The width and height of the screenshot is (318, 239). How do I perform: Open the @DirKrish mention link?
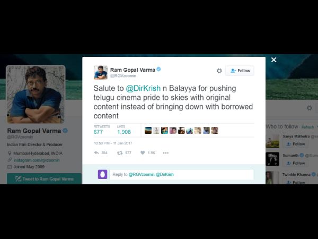[x=143, y=88]
